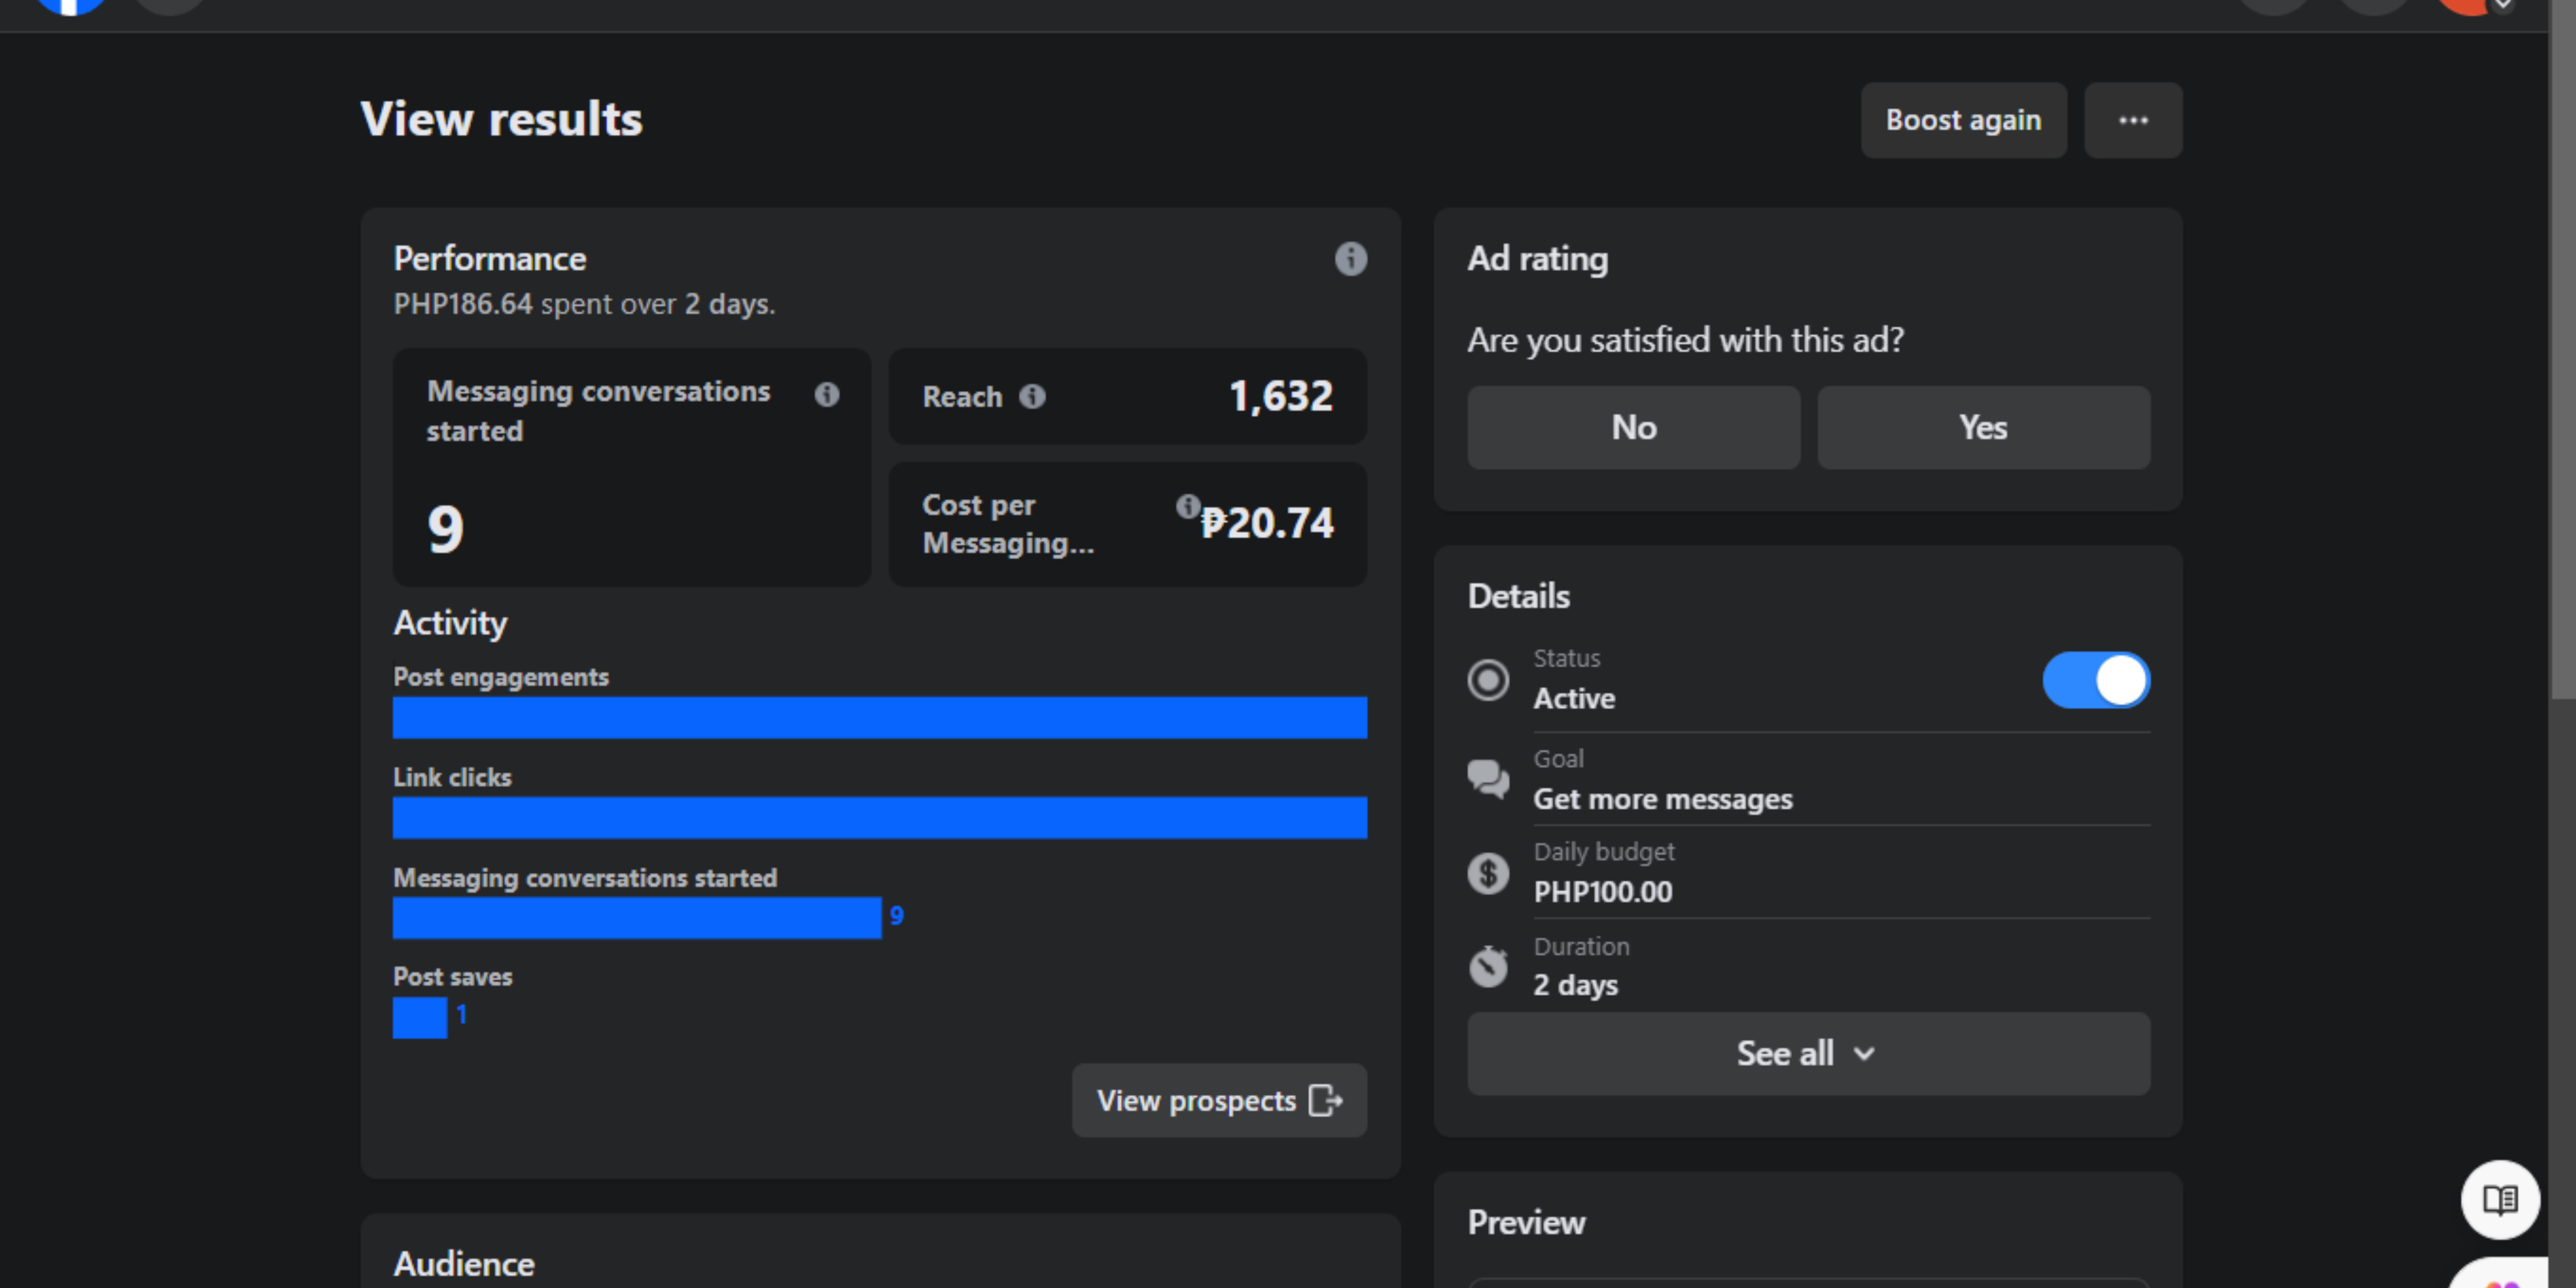Image resolution: width=2576 pixels, height=1288 pixels.
Task: Click info icon beside Messaging conversations started
Action: 826,394
